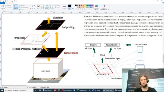Select the Text tool
The width and height of the screenshot is (164, 92).
[x=34, y=6]
